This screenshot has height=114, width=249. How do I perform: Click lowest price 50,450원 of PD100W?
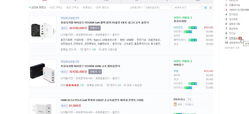coord(78,72)
